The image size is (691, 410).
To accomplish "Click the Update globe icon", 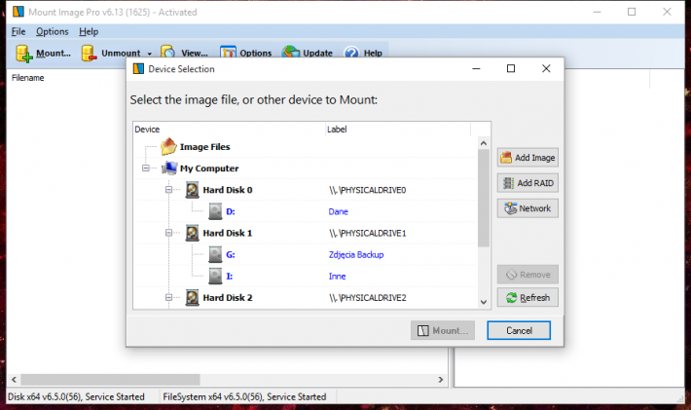I will (x=291, y=52).
